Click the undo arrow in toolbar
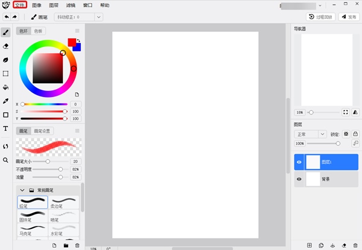 (6, 17)
